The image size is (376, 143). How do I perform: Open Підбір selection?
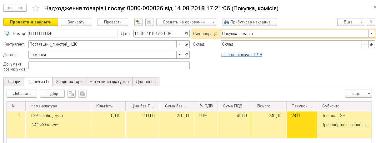52,93
